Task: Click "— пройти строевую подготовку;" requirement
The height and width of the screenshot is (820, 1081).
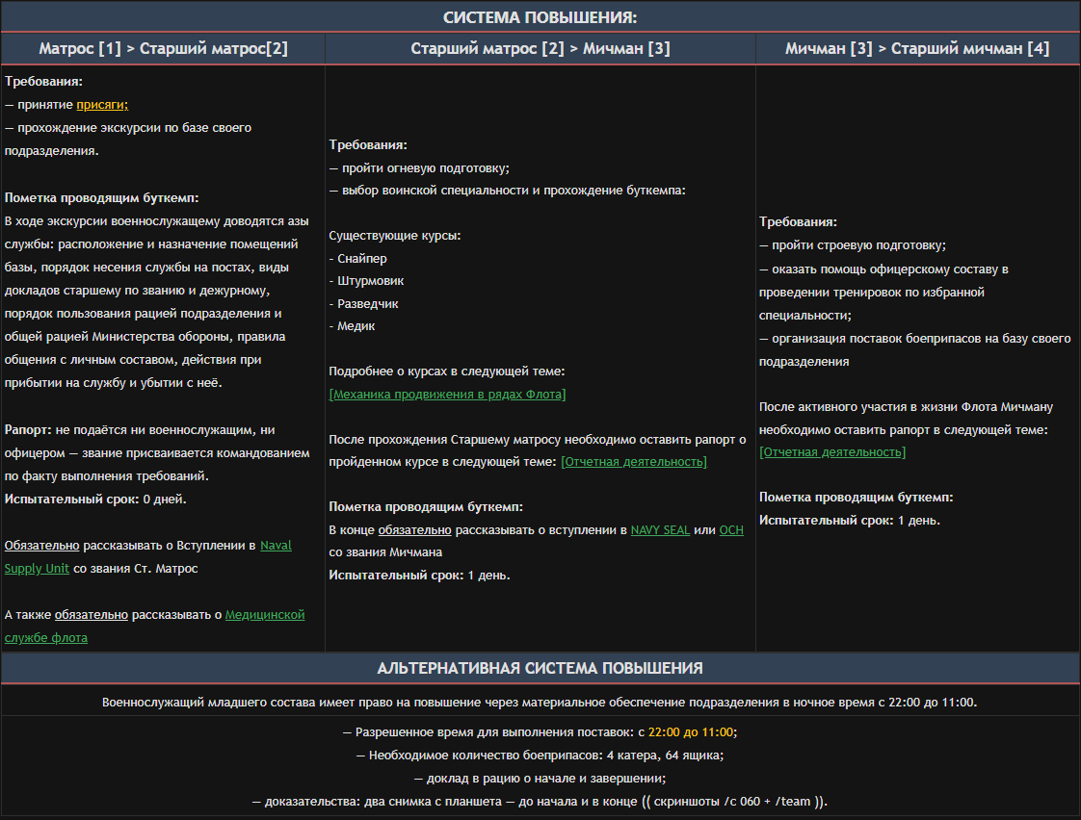Action: [853, 245]
